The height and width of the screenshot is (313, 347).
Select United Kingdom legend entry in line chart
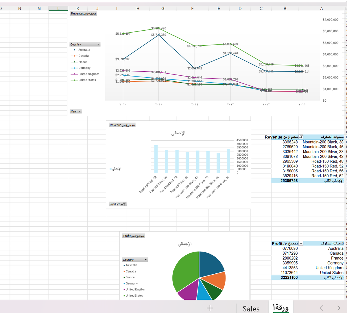coord(85,74)
